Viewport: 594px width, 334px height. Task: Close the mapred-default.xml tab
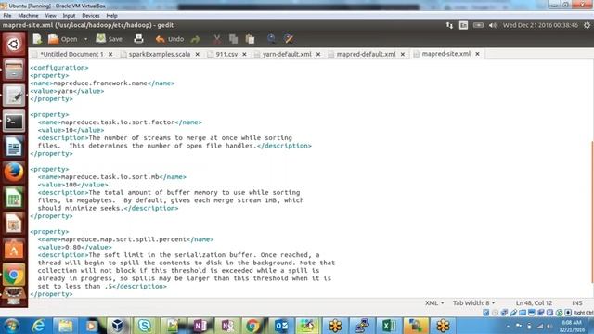point(402,54)
